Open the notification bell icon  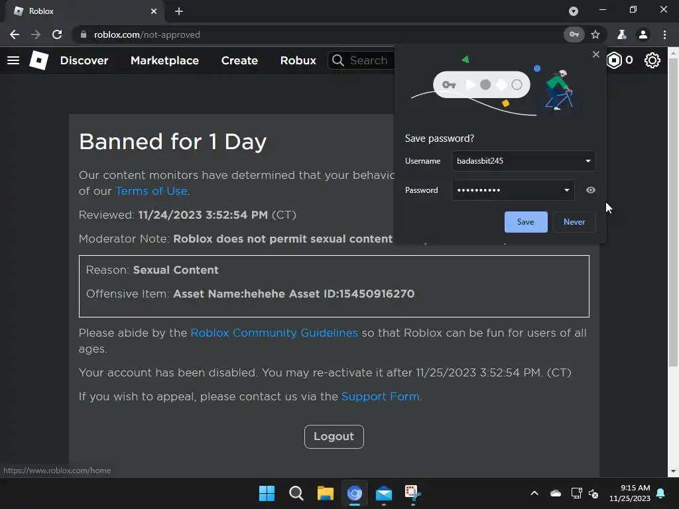pyautogui.click(x=661, y=493)
